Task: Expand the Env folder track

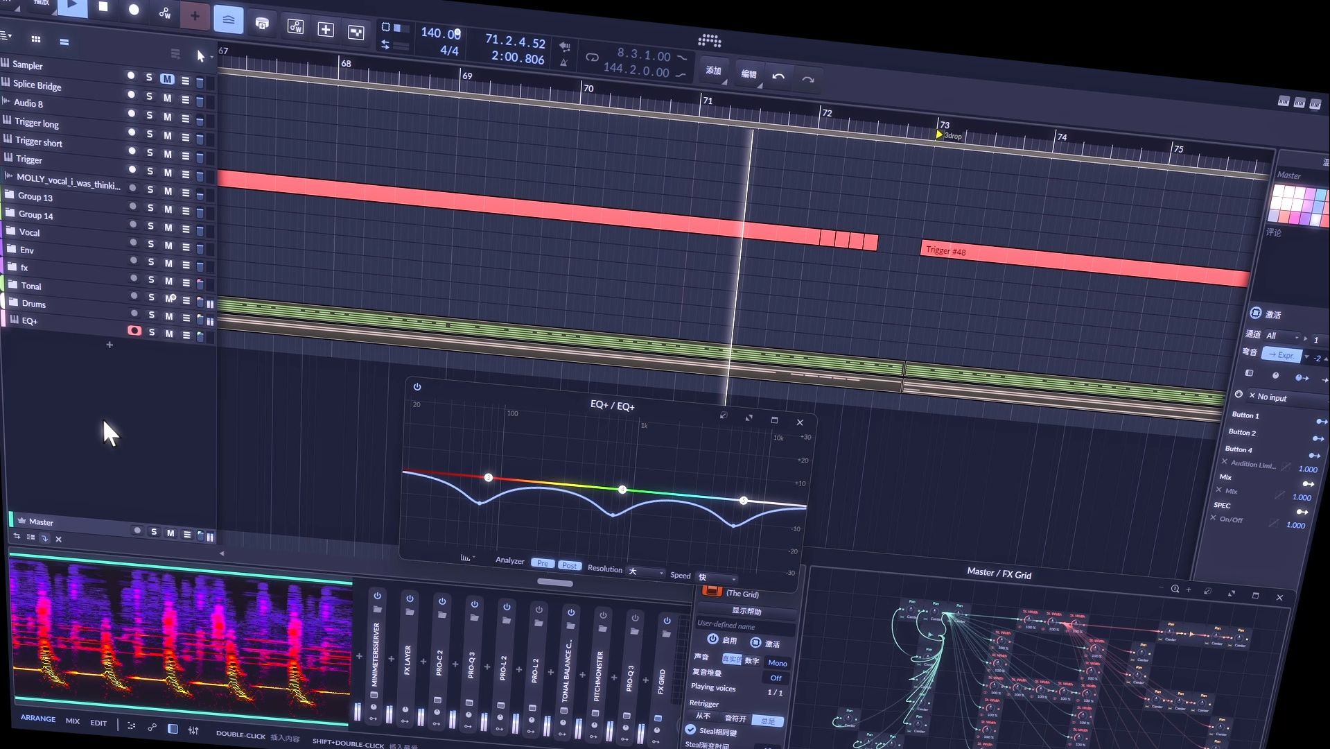Action: tap(10, 248)
